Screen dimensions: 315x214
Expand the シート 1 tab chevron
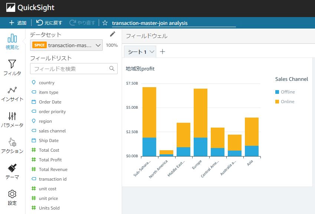(x=152, y=52)
